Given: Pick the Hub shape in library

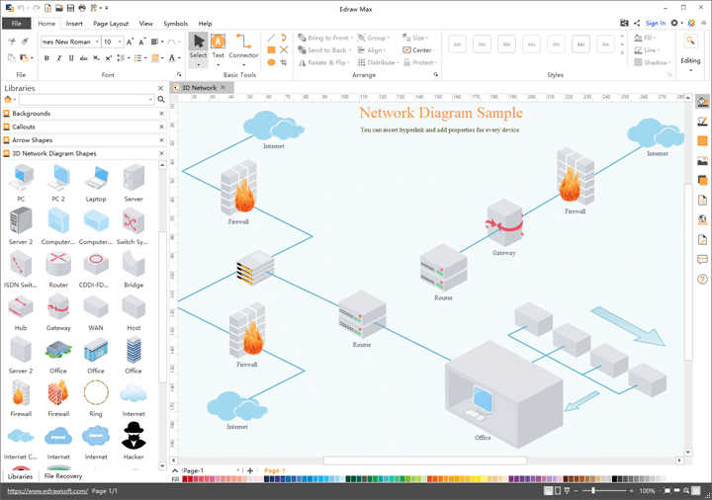Looking at the screenshot, I should 21,311.
